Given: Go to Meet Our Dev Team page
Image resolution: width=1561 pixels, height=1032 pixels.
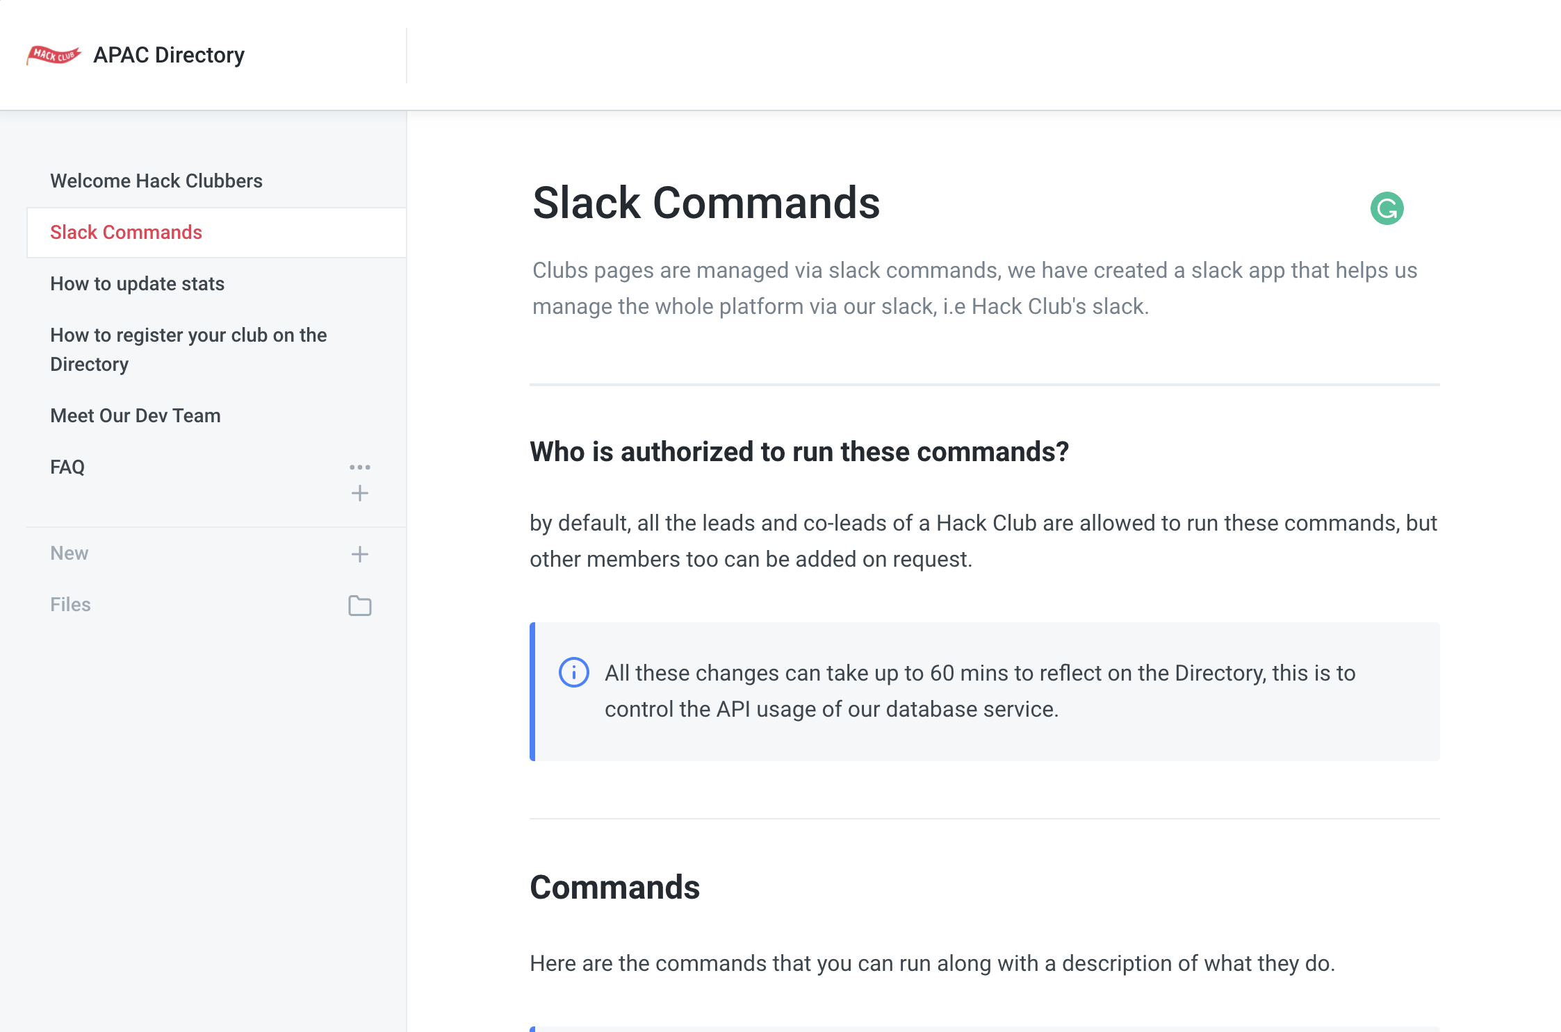Looking at the screenshot, I should [136, 415].
